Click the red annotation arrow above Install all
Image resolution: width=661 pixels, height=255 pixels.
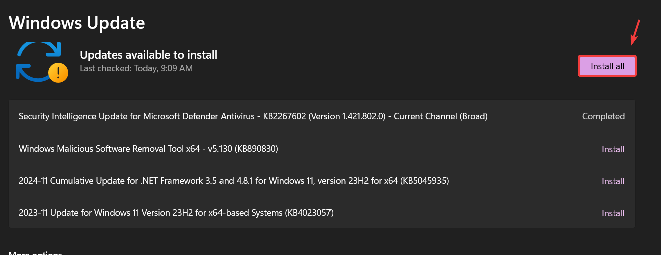click(x=635, y=32)
